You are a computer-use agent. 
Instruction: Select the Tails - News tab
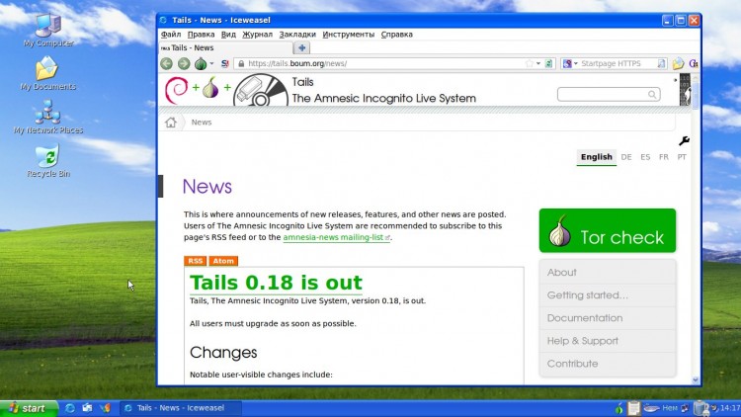[x=226, y=47]
